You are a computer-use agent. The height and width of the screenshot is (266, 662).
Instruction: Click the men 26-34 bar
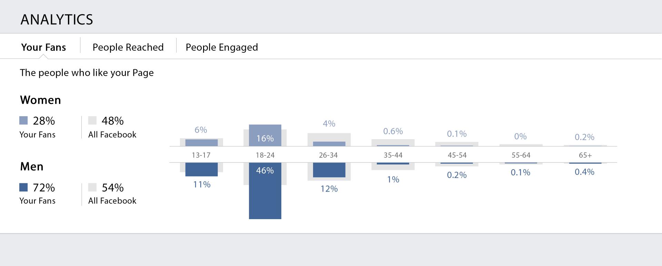329,170
